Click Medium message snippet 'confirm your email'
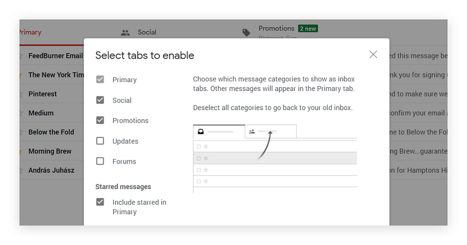 coord(417,113)
